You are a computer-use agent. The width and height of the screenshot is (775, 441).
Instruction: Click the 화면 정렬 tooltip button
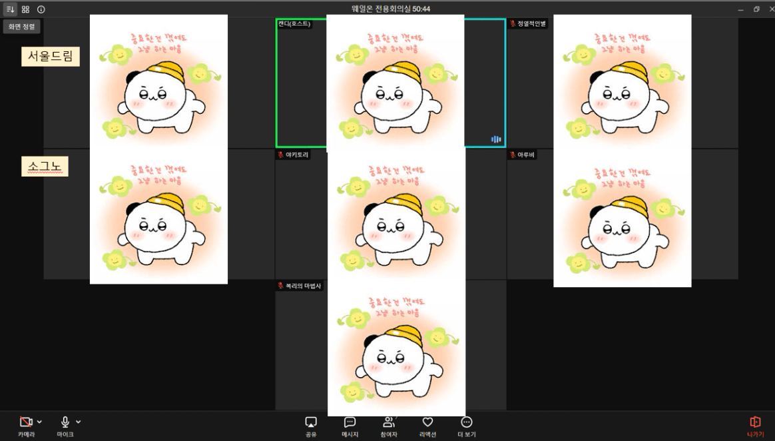coord(22,27)
